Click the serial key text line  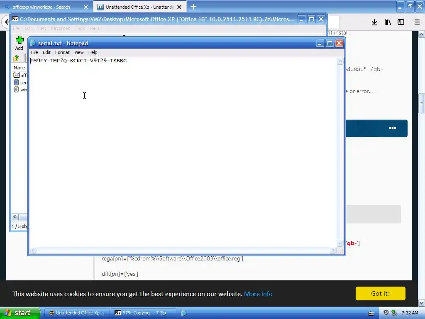[x=78, y=61]
